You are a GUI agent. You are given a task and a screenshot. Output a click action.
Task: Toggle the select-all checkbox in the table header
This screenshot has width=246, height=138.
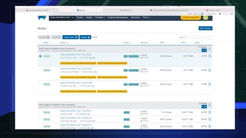pyautogui.click(x=40, y=43)
